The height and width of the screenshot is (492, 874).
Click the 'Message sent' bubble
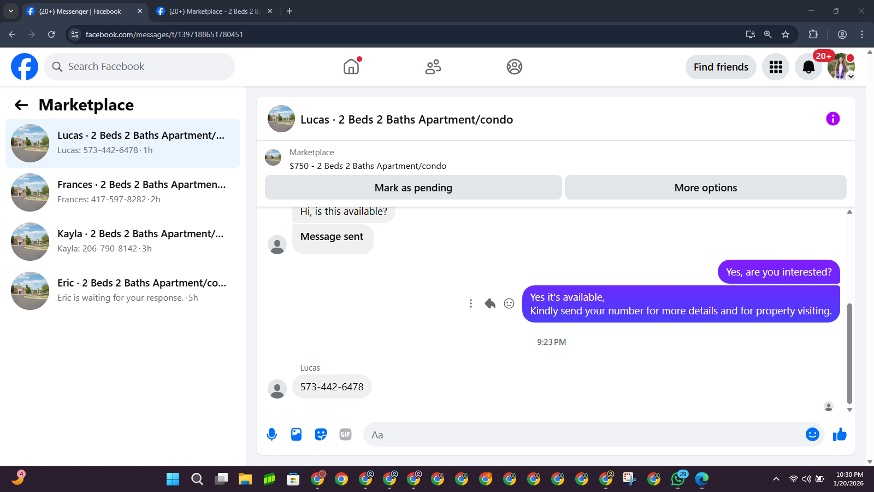[x=333, y=239]
